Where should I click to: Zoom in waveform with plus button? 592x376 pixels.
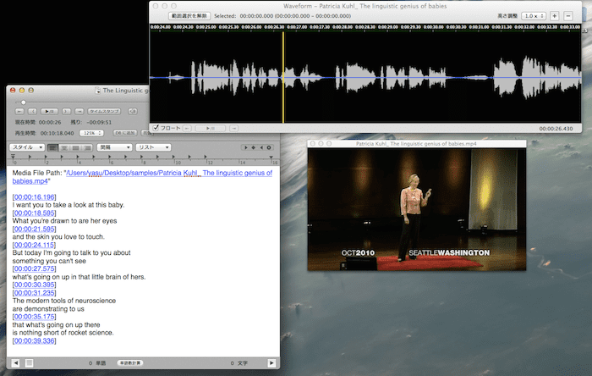tap(554, 16)
